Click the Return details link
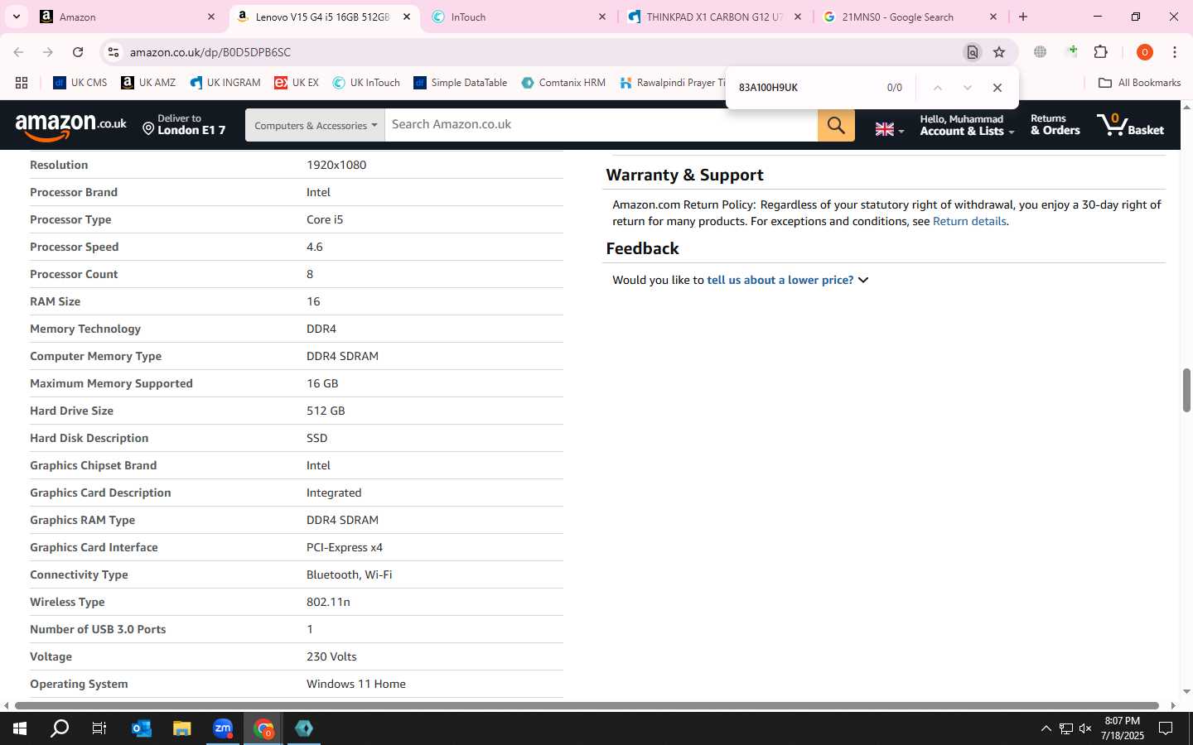 [969, 221]
